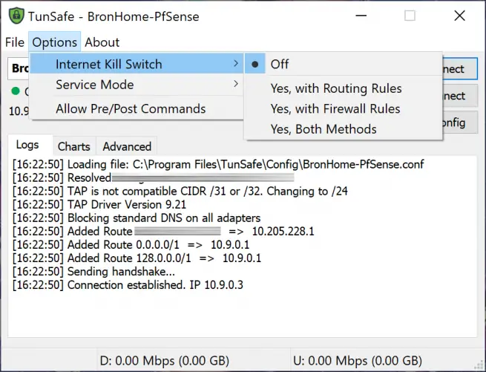This screenshot has width=486, height=372.
Task: Pick "Yes, Both Methods" kill switch option
Action: (323, 128)
